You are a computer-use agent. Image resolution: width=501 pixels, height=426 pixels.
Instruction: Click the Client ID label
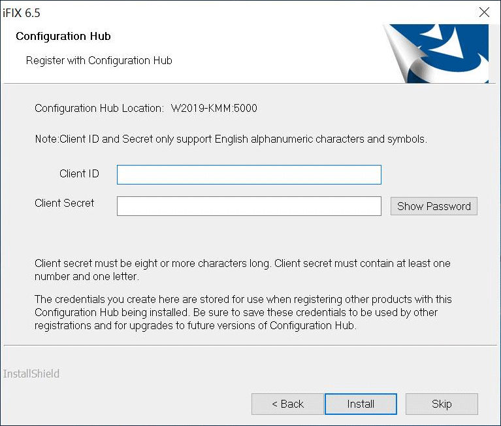point(79,173)
